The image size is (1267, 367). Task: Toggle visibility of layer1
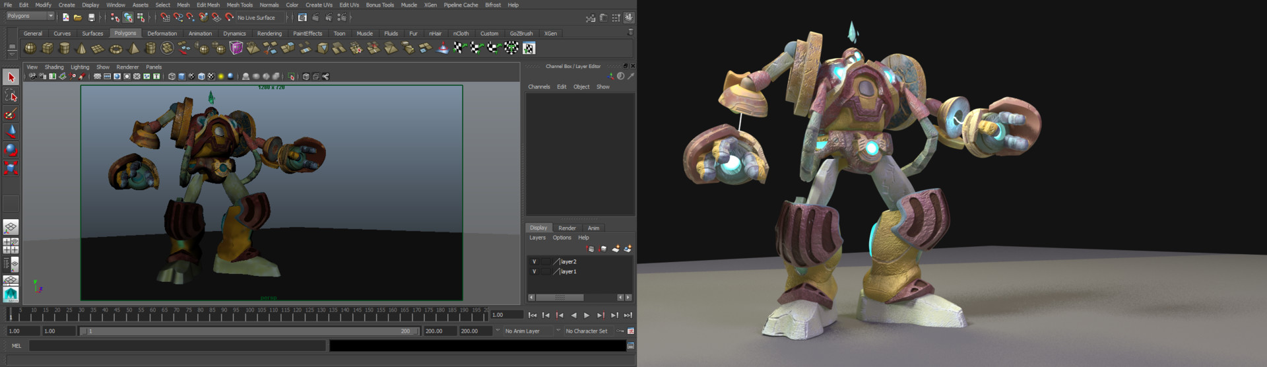[534, 272]
